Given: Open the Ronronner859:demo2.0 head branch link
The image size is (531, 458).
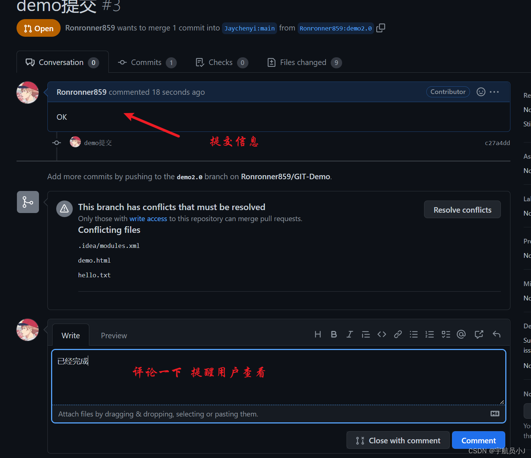Looking at the screenshot, I should 336,28.
